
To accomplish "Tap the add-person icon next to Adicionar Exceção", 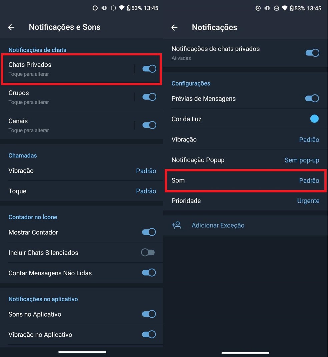I will click(176, 225).
